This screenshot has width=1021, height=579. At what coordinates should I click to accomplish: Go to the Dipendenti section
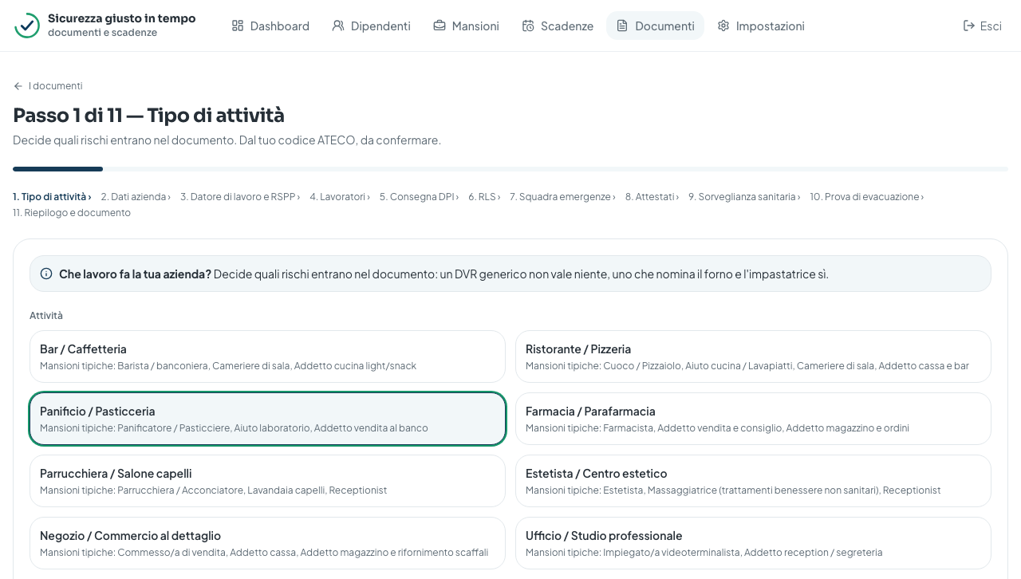tap(371, 26)
